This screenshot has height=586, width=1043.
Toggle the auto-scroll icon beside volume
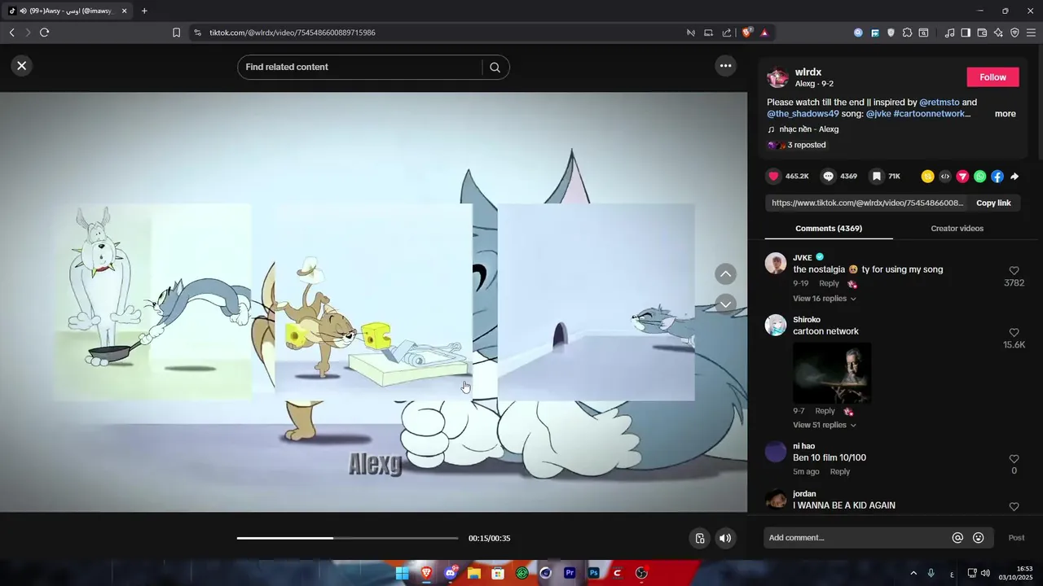pos(699,538)
